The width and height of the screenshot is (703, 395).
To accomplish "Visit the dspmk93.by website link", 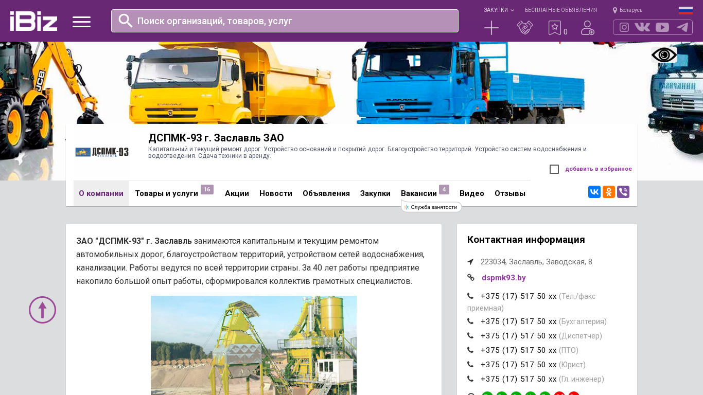I will tap(504, 278).
